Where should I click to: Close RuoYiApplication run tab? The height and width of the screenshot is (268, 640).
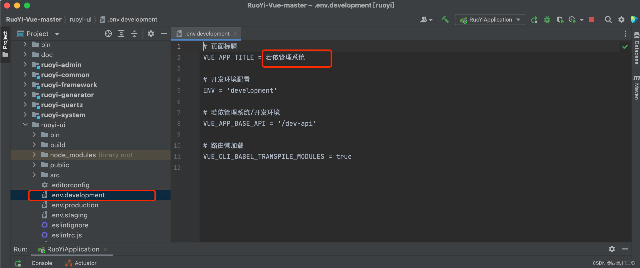pos(105,249)
